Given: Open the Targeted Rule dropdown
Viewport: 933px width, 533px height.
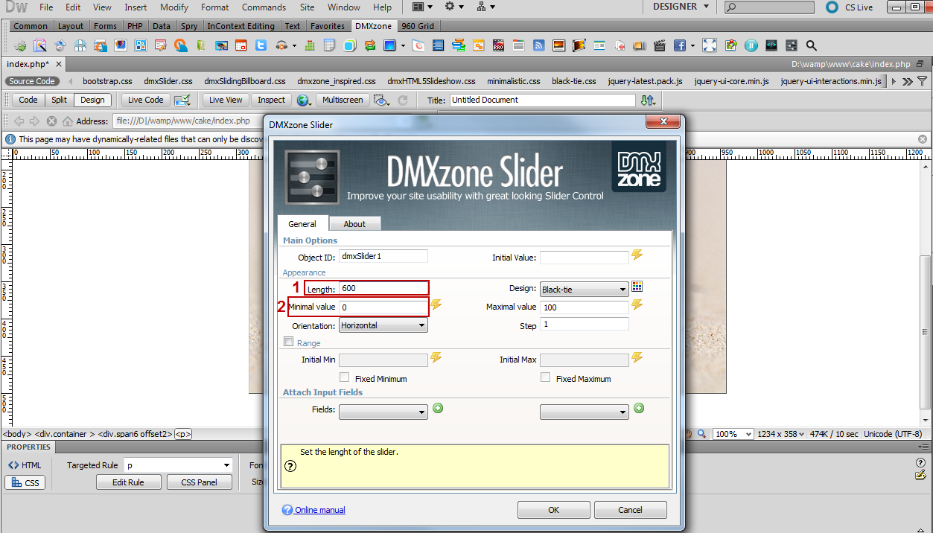Looking at the screenshot, I should click(x=179, y=465).
